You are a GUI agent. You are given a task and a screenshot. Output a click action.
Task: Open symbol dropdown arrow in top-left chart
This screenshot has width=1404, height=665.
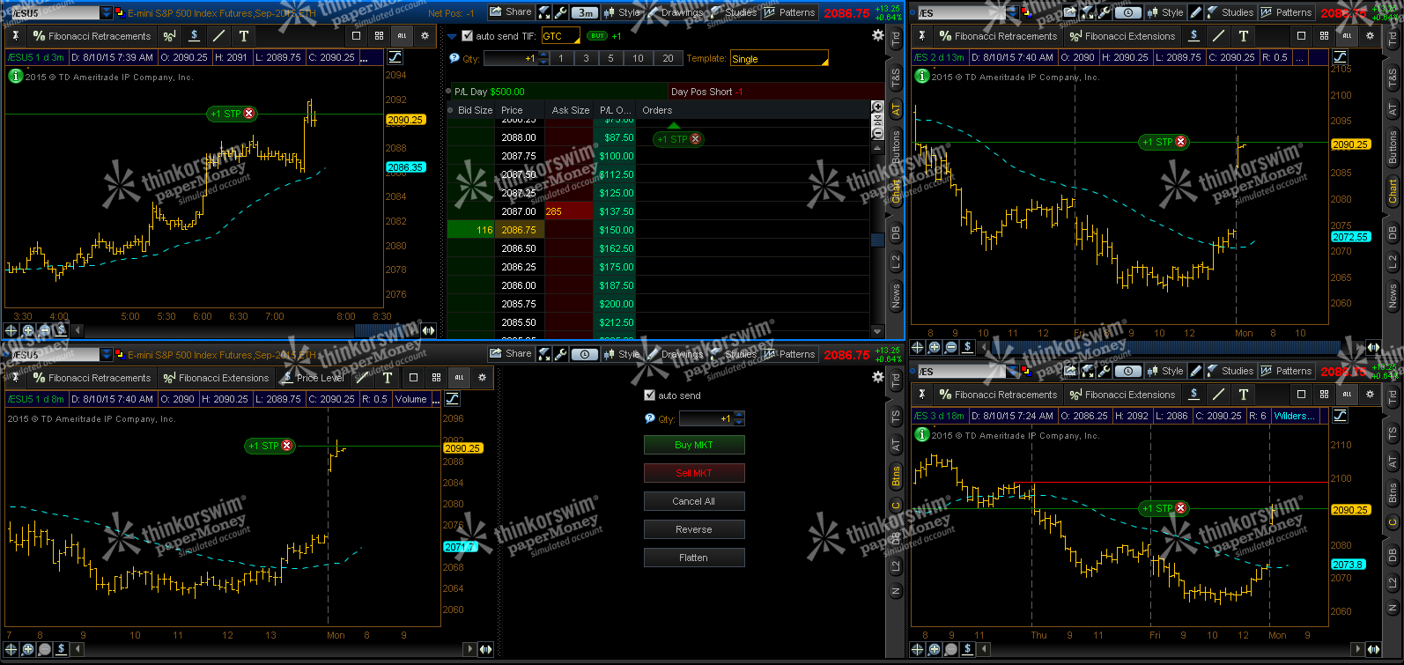pos(107,12)
